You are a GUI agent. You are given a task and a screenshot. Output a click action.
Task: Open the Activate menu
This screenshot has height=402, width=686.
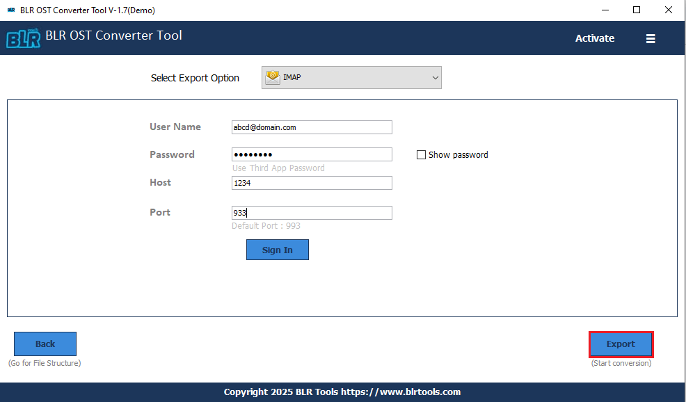pyautogui.click(x=594, y=38)
